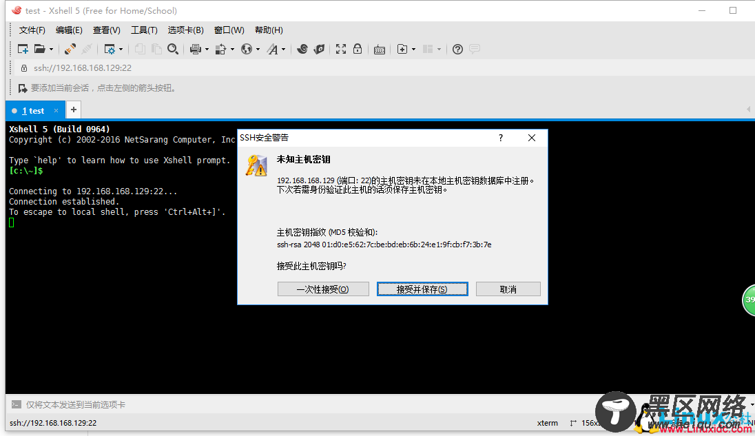Expand the new tab dropdown arrow

pyautogui.click(x=413, y=49)
